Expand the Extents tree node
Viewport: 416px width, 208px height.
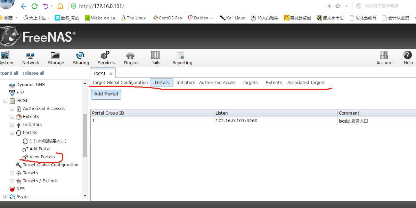(x=12, y=117)
